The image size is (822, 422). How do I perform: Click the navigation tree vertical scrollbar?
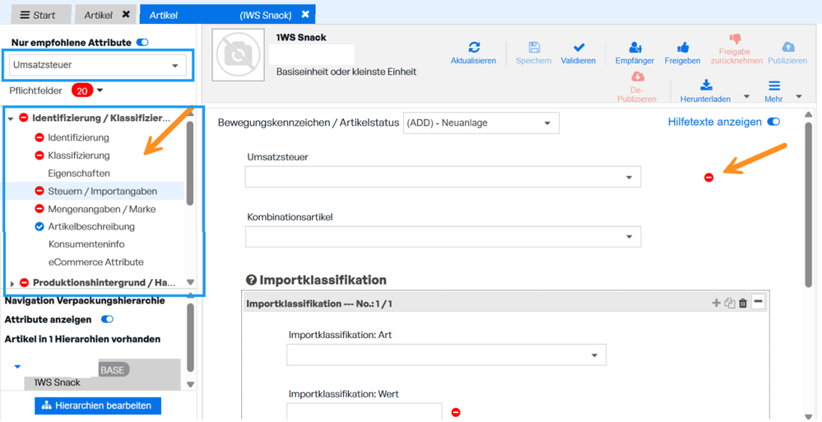190,163
